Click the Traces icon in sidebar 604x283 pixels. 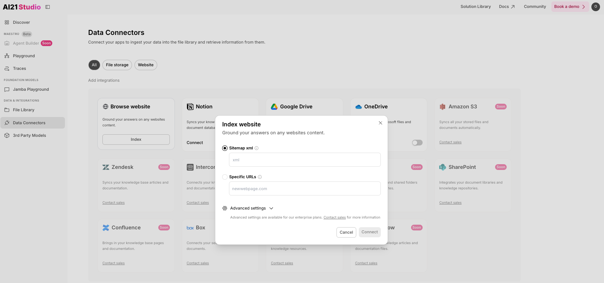[x=7, y=68]
